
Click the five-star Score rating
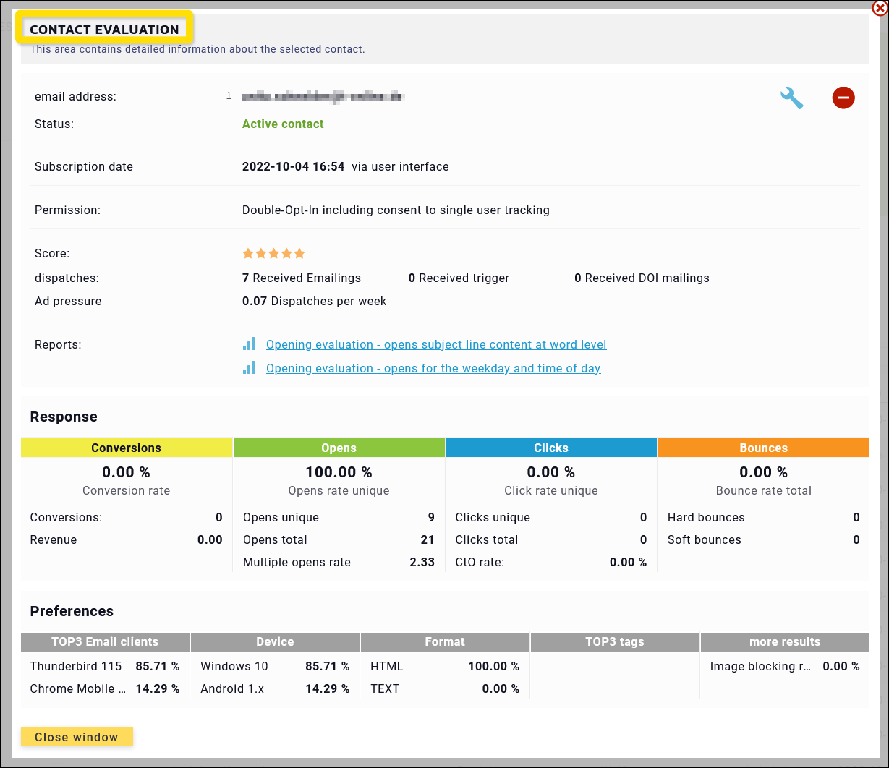tap(273, 254)
